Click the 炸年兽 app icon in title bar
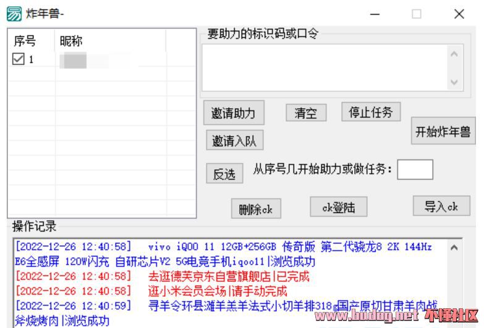484x328 pixels. pos(13,14)
